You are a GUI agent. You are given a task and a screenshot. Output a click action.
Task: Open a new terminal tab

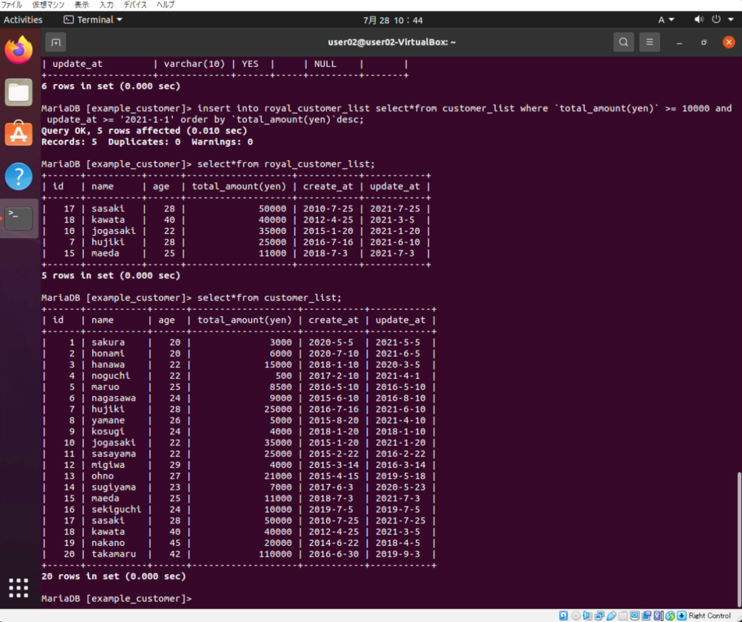(x=56, y=42)
